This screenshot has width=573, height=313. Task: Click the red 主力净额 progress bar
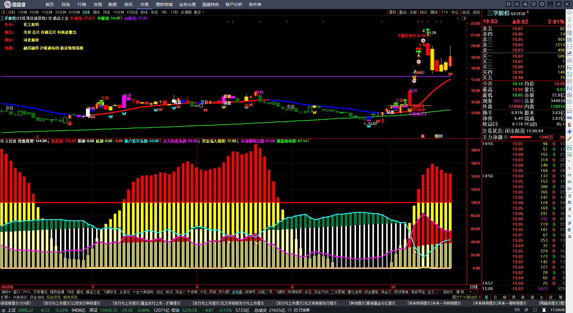520,137
